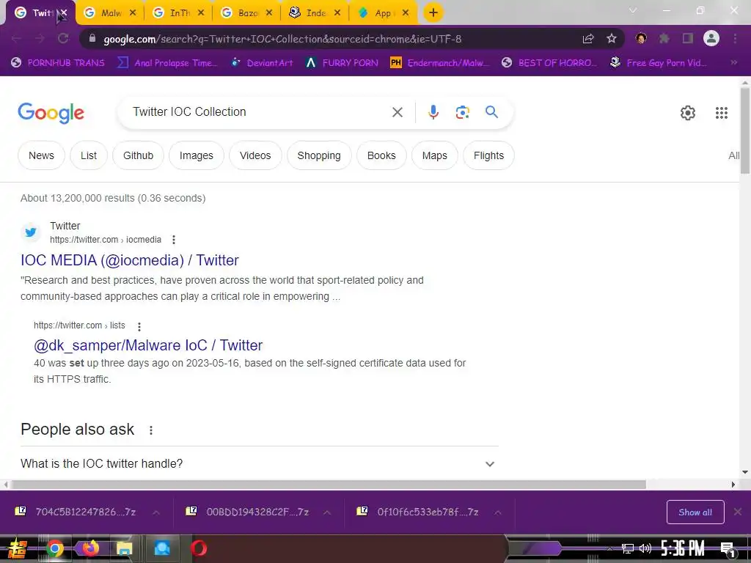Open the DeviantArt bookmark
Image resolution: width=751 pixels, height=563 pixels.
click(263, 63)
